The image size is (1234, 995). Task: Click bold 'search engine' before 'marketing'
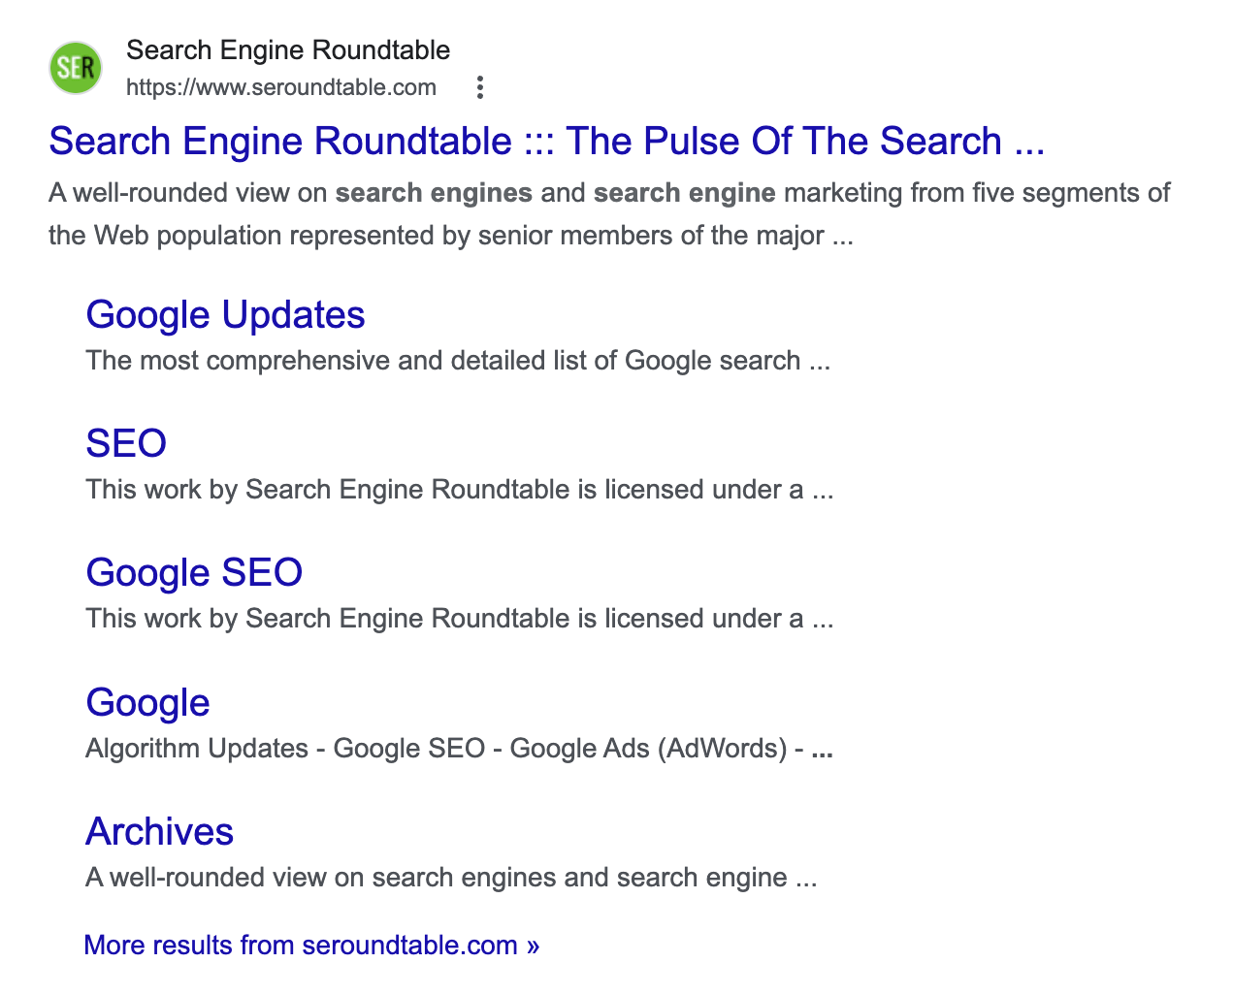[684, 193]
